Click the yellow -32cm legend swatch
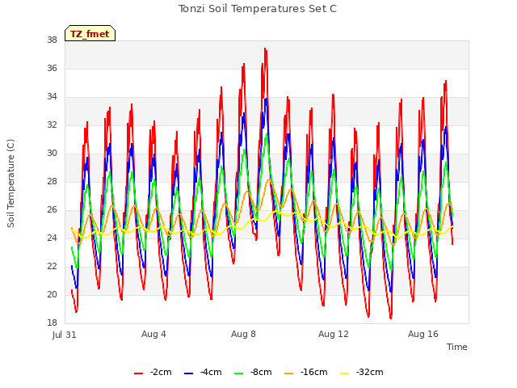The height and width of the screenshot is (388, 517). click(x=345, y=373)
